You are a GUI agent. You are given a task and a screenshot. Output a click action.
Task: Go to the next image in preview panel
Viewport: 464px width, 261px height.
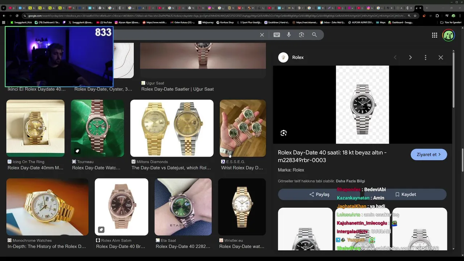click(x=410, y=58)
